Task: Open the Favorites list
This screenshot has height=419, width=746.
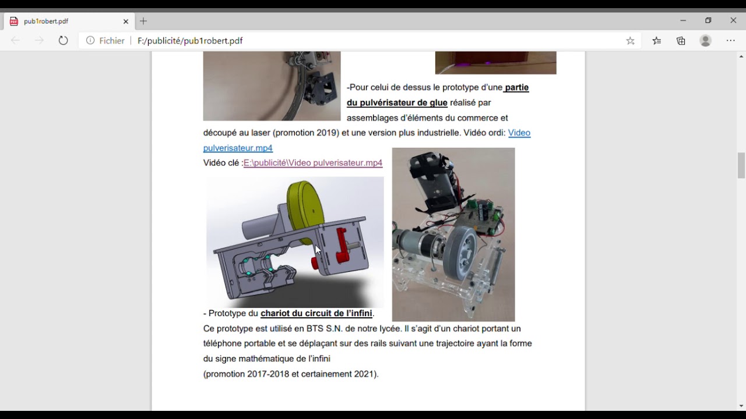Action: tap(657, 41)
